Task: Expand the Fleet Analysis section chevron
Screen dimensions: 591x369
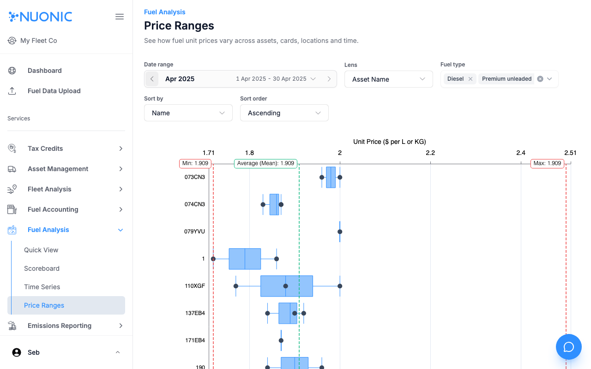Action: 121,189
